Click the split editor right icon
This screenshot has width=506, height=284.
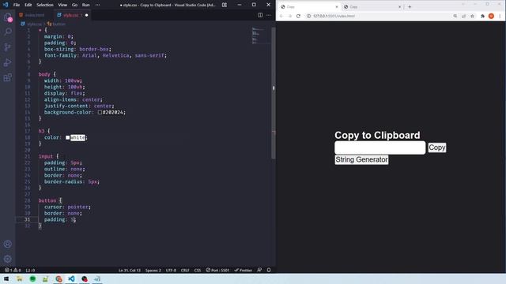(x=260, y=15)
